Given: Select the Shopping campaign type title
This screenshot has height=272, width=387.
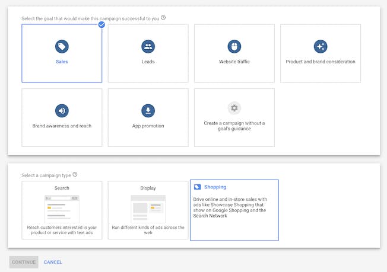Looking at the screenshot, I should tap(215, 187).
